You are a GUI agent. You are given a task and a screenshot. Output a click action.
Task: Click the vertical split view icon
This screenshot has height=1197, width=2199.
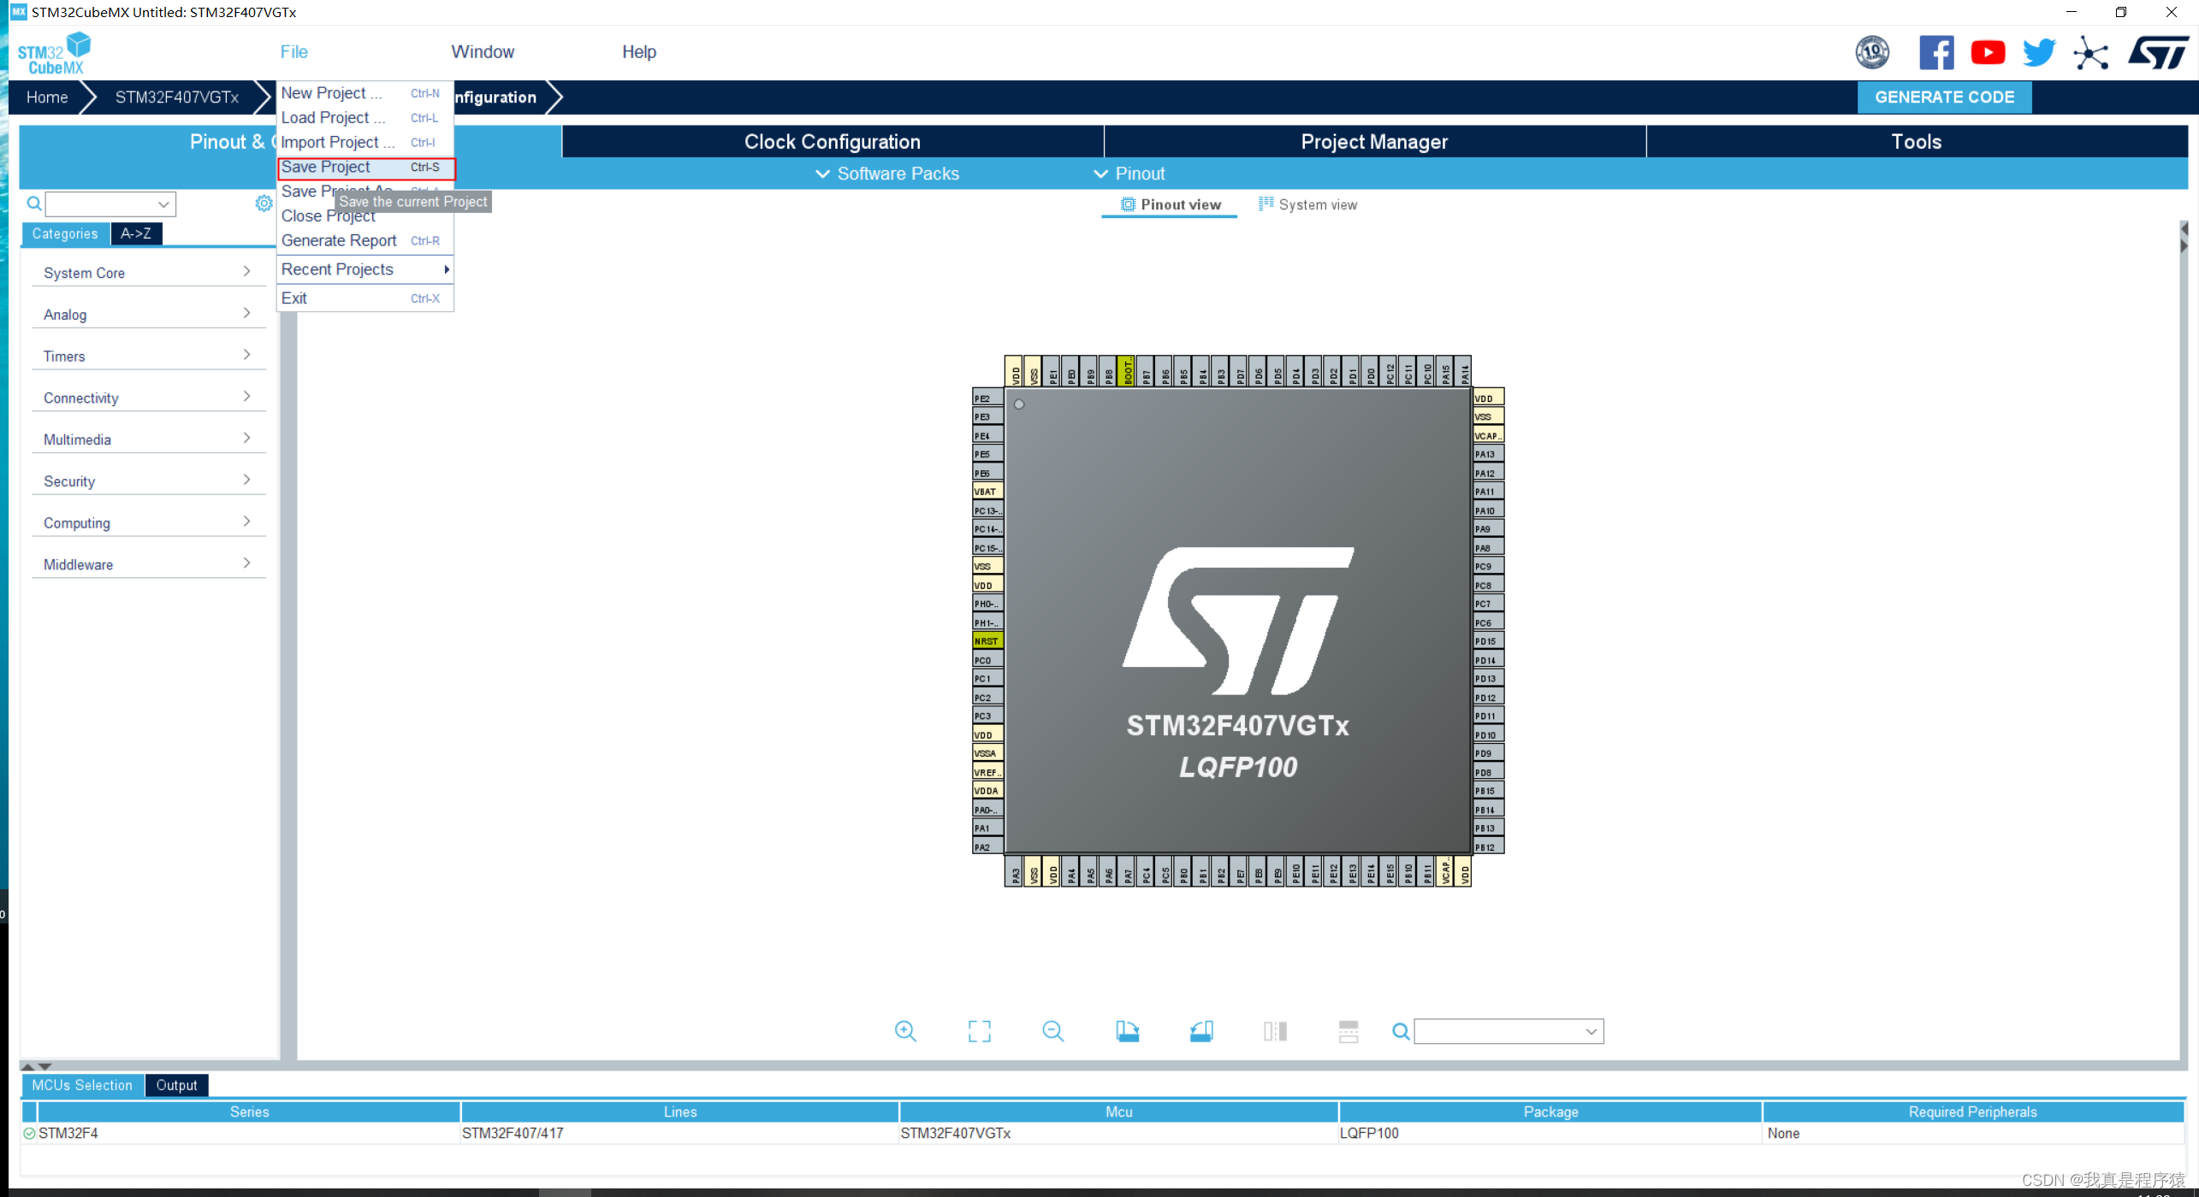pos(1275,1031)
